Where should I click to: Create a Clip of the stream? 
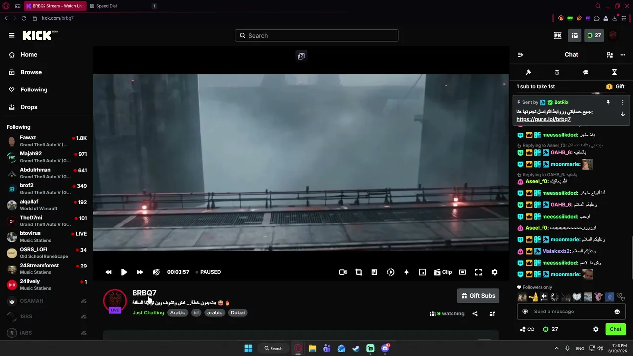[x=443, y=272]
